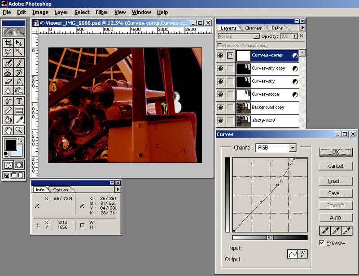Select the Magic Wand tool

coord(19,52)
